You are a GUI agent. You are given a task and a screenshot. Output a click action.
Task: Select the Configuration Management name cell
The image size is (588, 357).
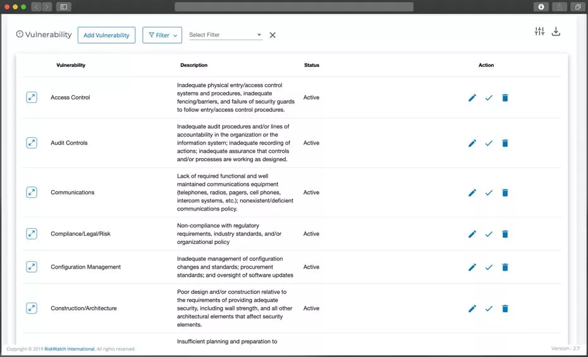(86, 267)
